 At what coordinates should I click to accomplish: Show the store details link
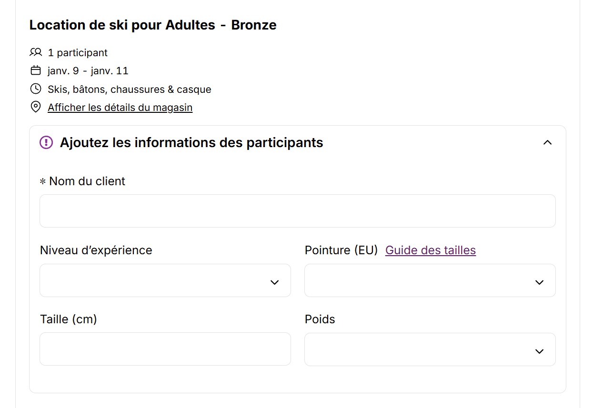[x=120, y=108]
